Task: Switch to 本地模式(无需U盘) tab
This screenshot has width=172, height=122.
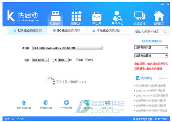Action: click(x=107, y=31)
